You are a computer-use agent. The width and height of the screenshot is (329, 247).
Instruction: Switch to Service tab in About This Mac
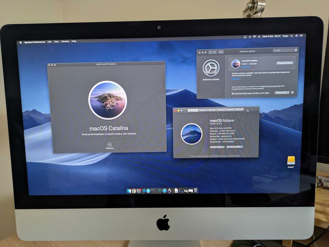coord(240,109)
